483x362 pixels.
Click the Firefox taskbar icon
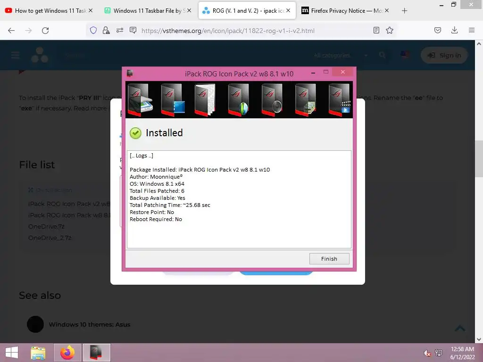[x=67, y=353]
